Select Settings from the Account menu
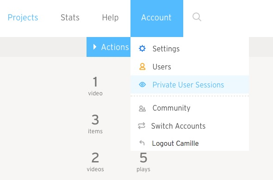This screenshot has width=273, height=180. pos(190,49)
